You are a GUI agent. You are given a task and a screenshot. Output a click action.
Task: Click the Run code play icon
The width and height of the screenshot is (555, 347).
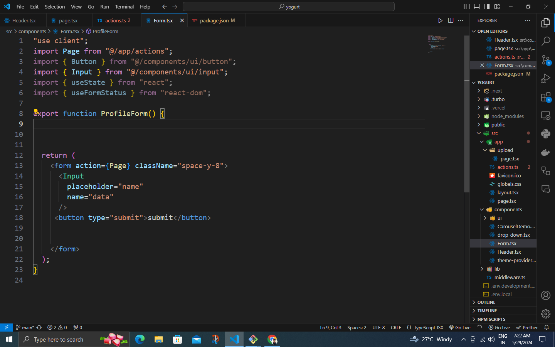pos(440,20)
